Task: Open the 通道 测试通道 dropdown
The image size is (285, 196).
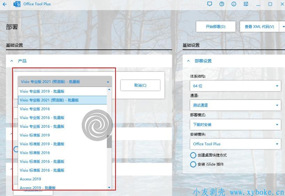Action: (236, 105)
